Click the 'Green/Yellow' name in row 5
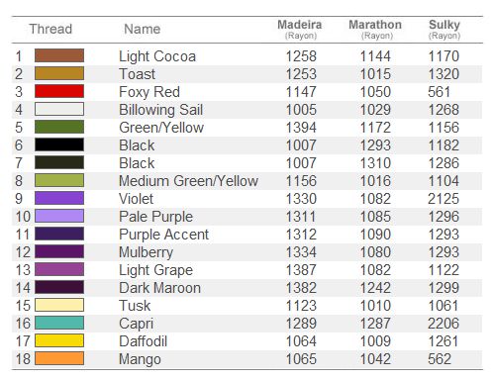Viewport: 495px width, 380px height. click(x=161, y=128)
